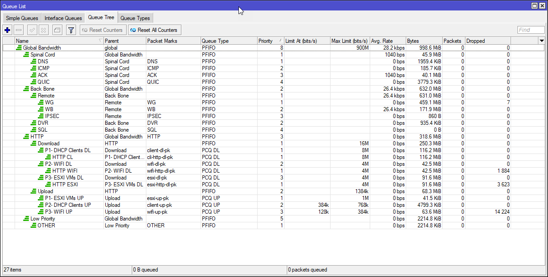Click the ACK queue icon

pos(33,75)
